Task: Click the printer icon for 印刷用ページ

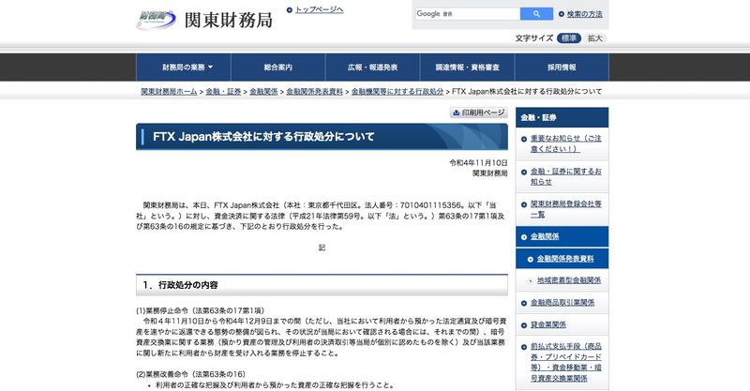Action: click(456, 113)
